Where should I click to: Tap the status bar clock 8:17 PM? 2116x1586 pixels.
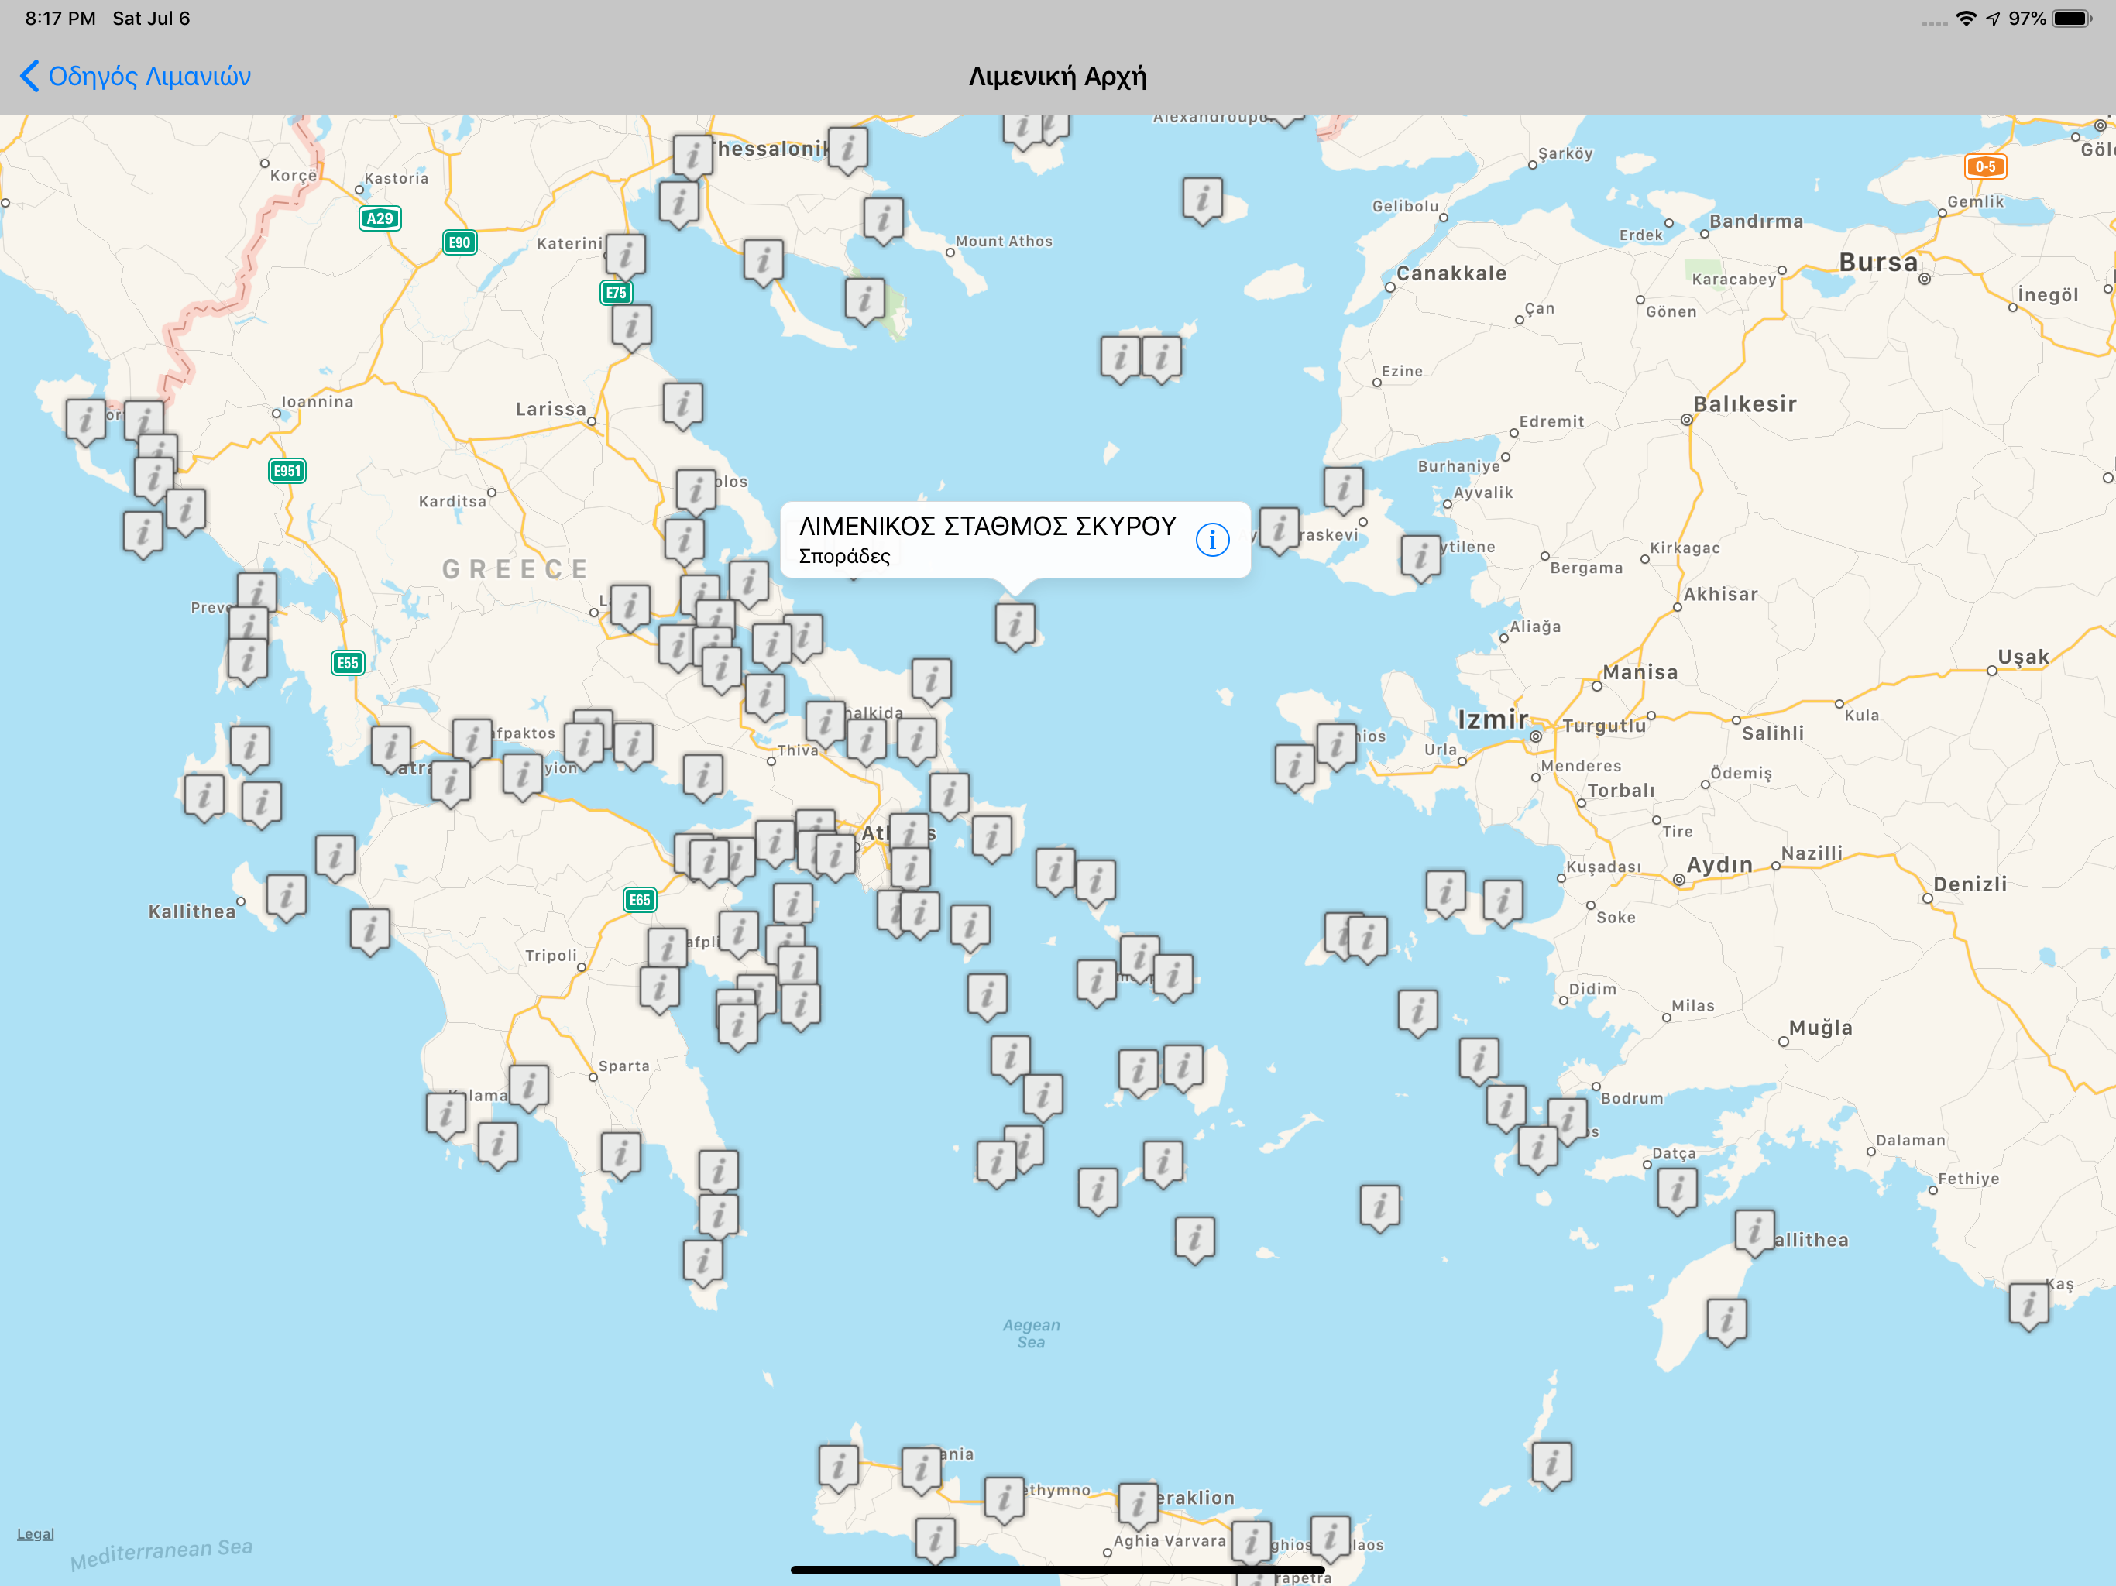point(60,18)
